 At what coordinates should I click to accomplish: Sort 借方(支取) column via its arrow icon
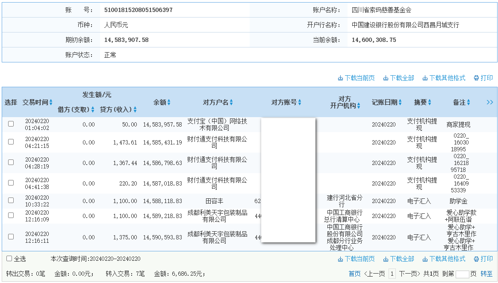pyautogui.click(x=93, y=109)
